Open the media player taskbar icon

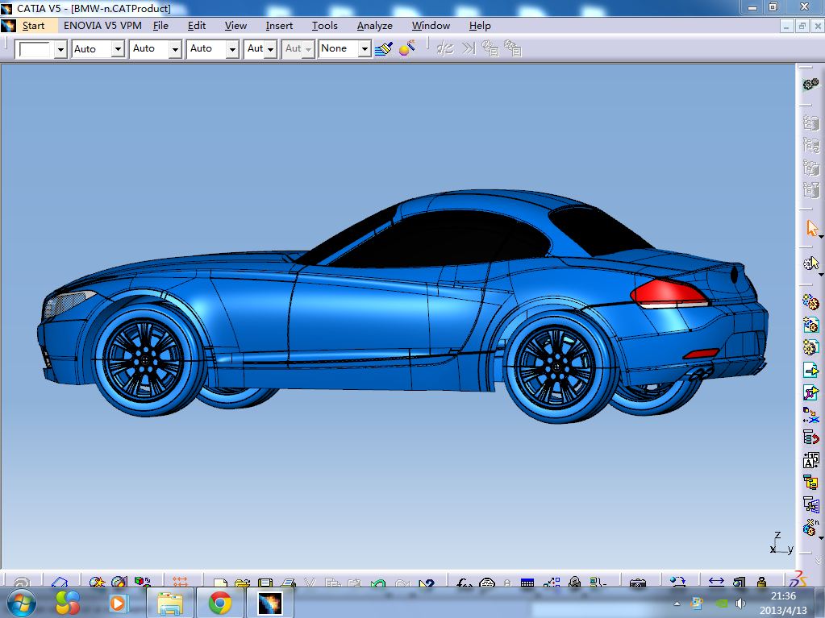117,603
